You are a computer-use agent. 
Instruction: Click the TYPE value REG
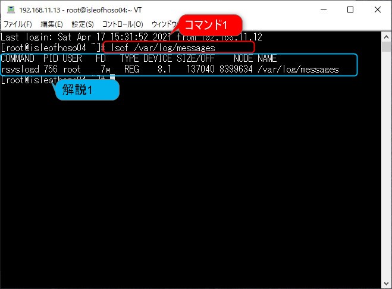click(131, 69)
